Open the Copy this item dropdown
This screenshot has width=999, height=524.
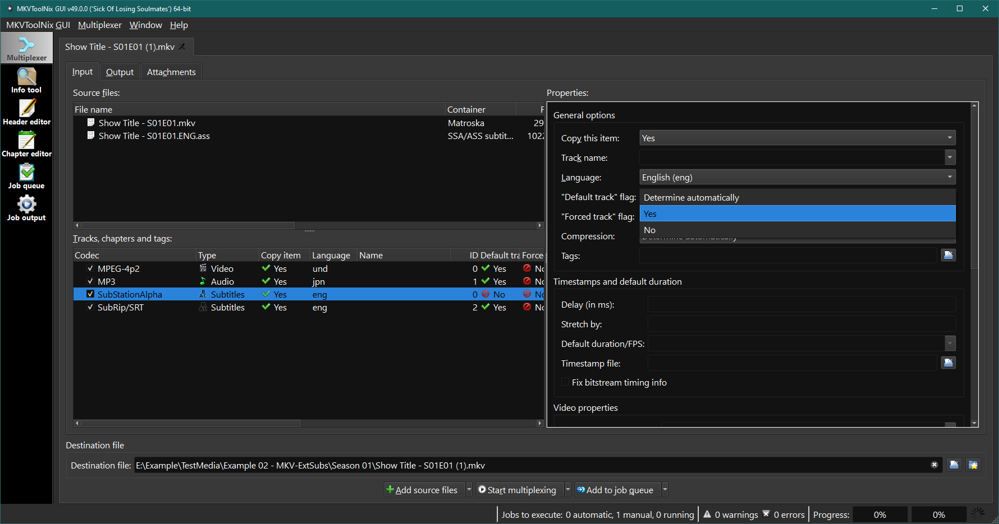[797, 138]
